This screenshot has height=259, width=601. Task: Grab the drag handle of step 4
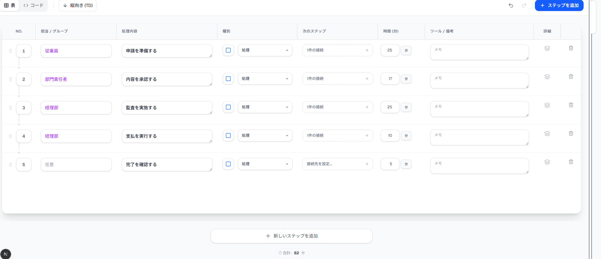coord(10,136)
